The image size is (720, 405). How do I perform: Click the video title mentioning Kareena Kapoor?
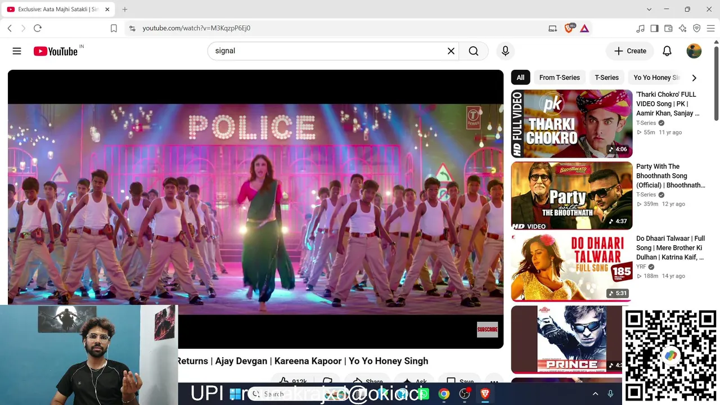(x=303, y=361)
